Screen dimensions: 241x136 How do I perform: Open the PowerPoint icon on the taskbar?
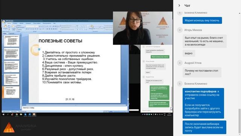34,114
